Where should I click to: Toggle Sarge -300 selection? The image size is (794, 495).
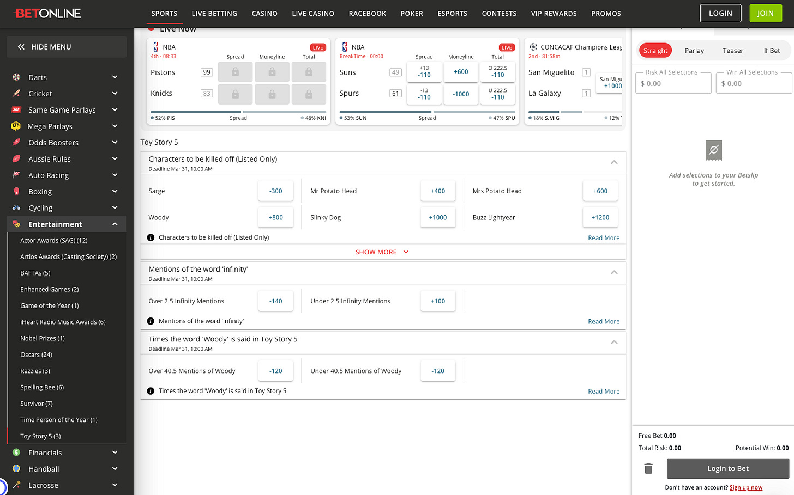click(x=276, y=191)
